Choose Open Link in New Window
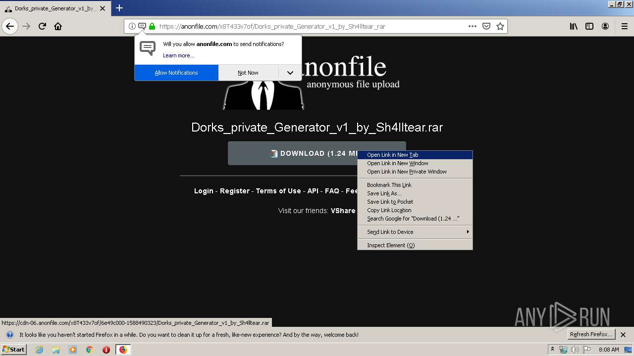The width and height of the screenshot is (634, 356). pos(415,163)
